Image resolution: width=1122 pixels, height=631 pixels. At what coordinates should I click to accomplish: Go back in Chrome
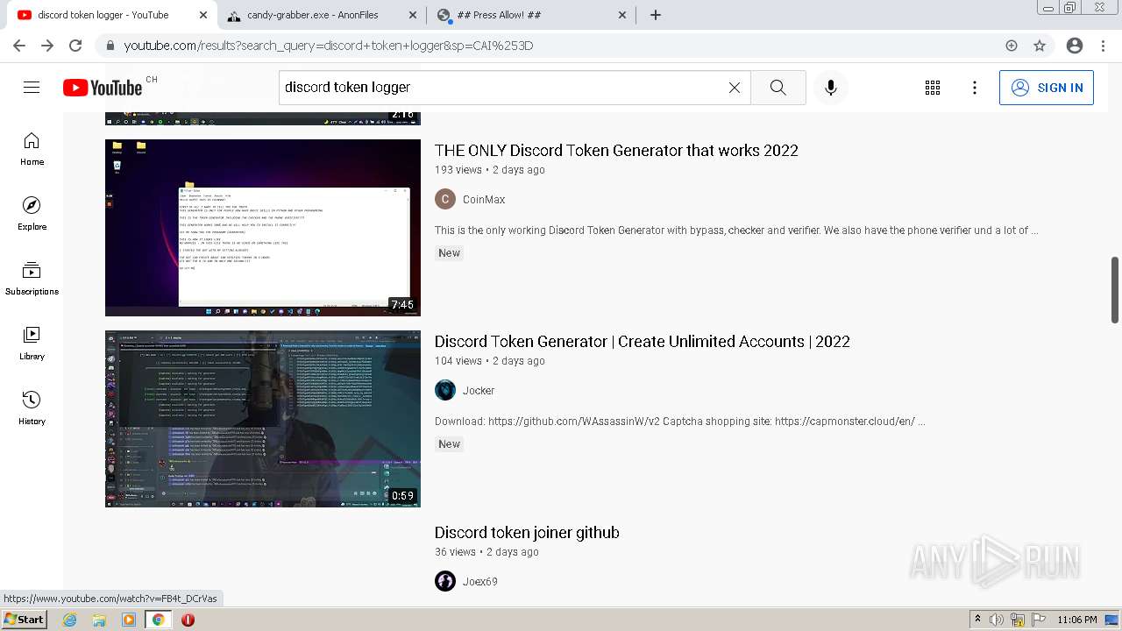click(19, 46)
